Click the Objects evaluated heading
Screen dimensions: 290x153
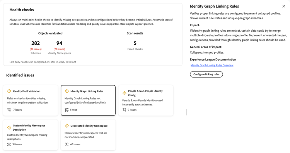click(x=50, y=33)
